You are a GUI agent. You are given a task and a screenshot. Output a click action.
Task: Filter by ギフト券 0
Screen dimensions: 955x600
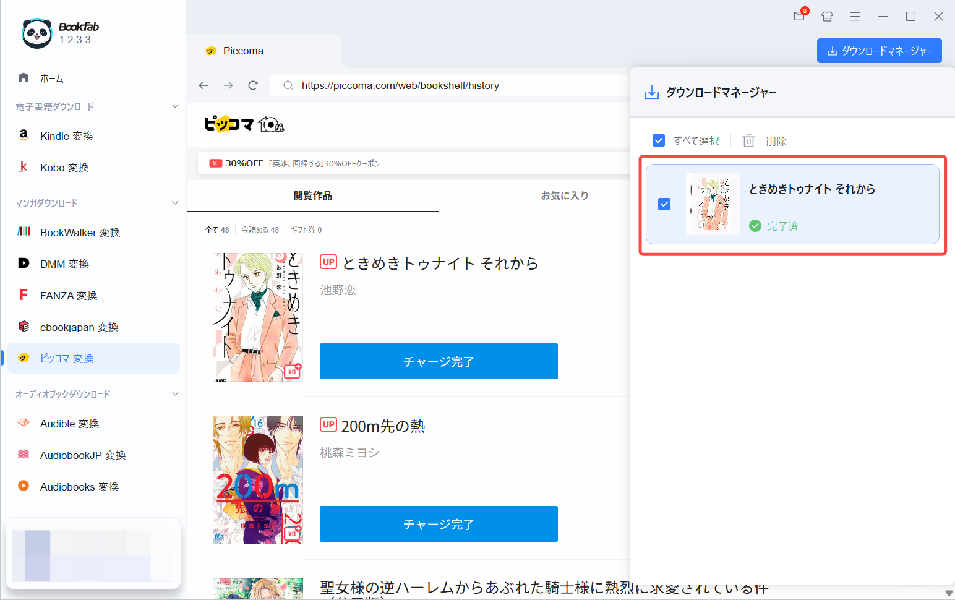pos(306,229)
